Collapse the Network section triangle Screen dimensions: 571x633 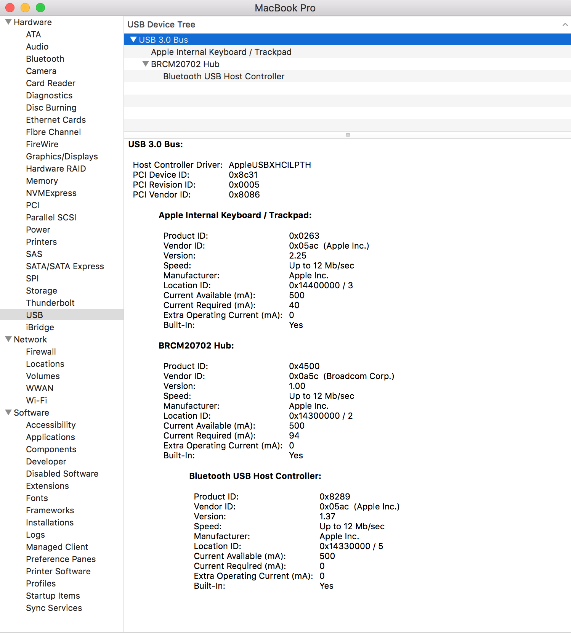8,339
